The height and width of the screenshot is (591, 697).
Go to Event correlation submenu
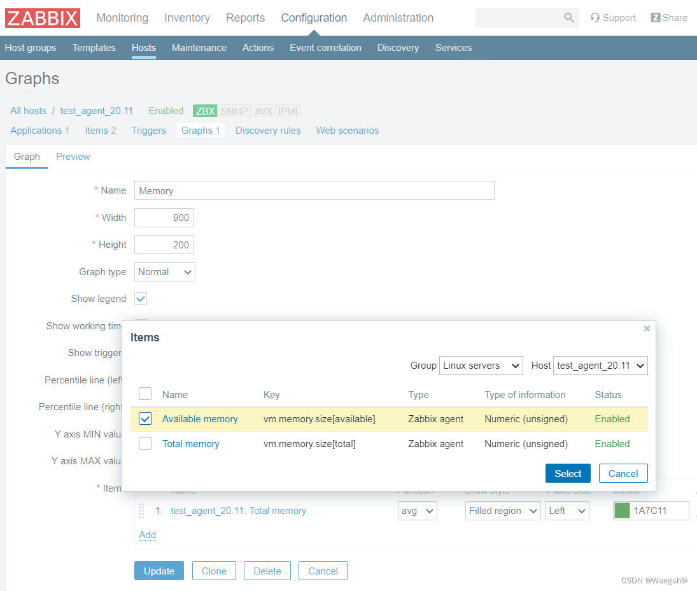pos(325,48)
